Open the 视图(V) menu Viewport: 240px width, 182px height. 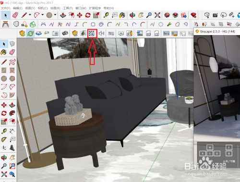(30, 8)
